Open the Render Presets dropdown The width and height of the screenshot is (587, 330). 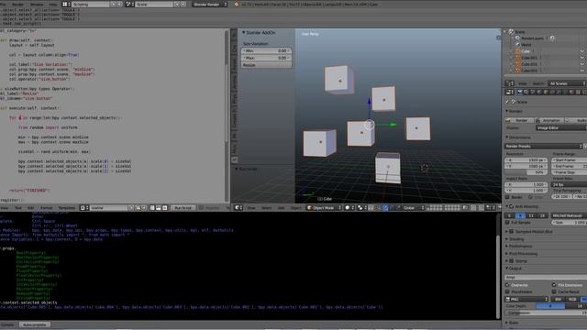click(x=544, y=147)
